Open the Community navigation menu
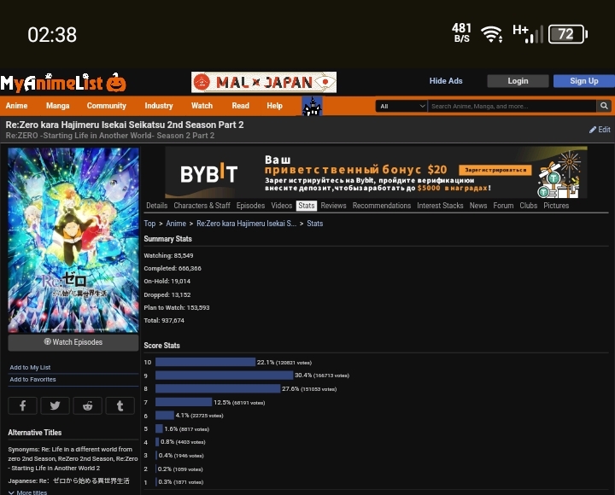This screenshot has height=495, width=615. [106, 106]
